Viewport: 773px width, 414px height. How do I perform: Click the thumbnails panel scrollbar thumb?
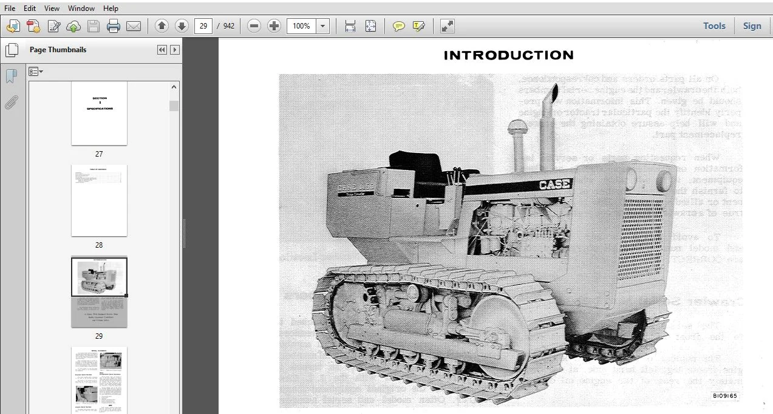point(174,106)
